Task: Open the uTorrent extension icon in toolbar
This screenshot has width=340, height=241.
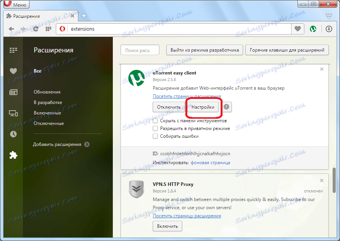Action: [313, 29]
